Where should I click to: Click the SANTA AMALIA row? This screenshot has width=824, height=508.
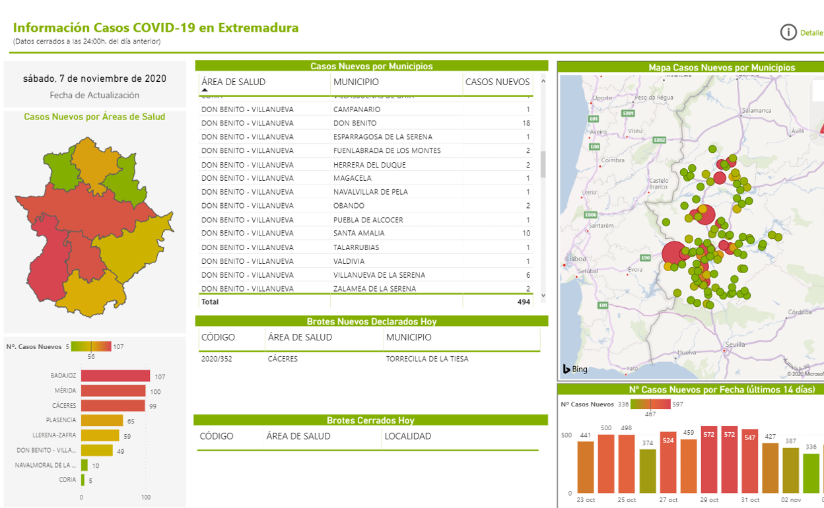tap(366, 233)
